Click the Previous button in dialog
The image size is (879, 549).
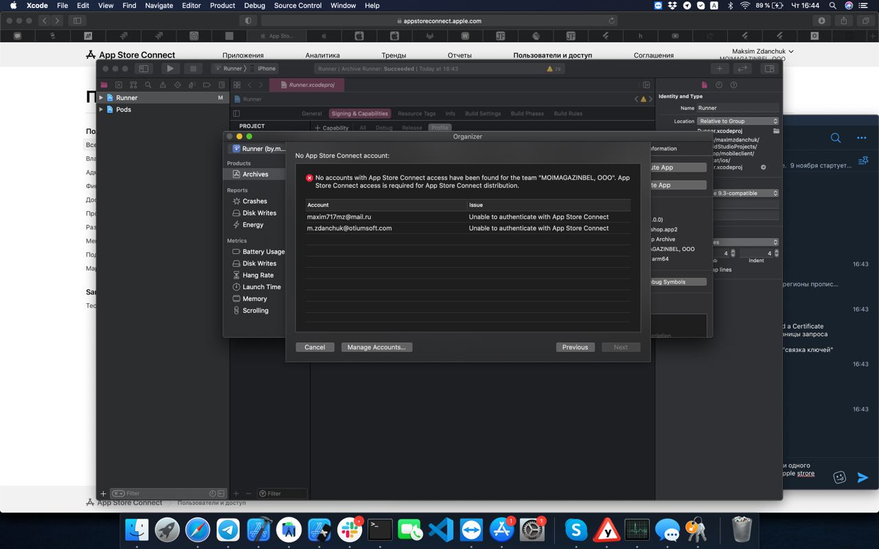click(x=575, y=347)
